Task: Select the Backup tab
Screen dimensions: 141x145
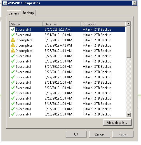Action: click(28, 13)
